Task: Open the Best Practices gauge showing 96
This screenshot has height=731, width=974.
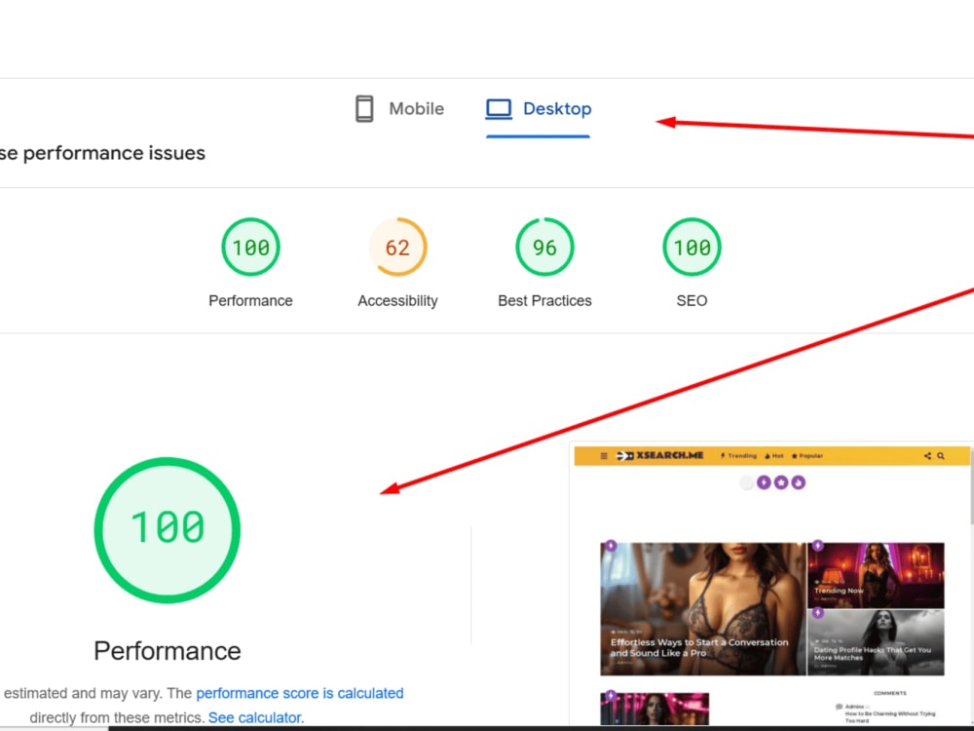Action: 544,247
